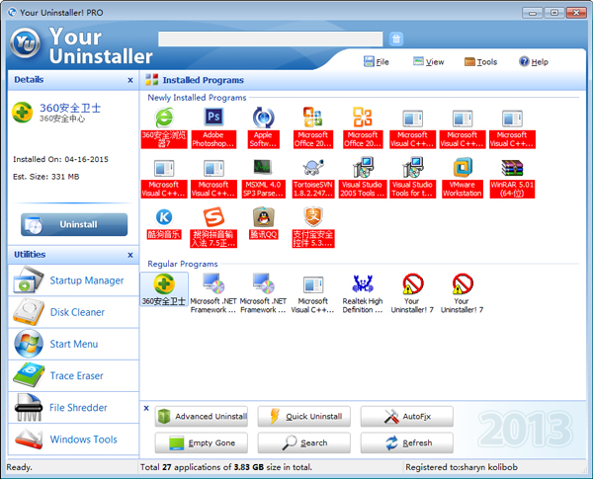Image resolution: width=593 pixels, height=479 pixels.
Task: Click the 'Ready.' status bar text
Action: pos(20,467)
